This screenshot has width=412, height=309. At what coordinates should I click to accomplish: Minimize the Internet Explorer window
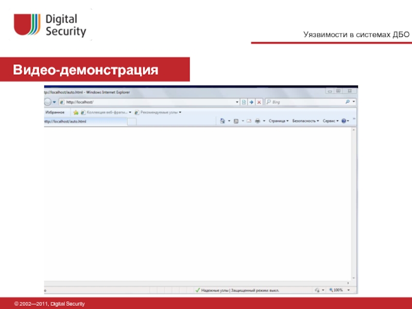pos(330,91)
